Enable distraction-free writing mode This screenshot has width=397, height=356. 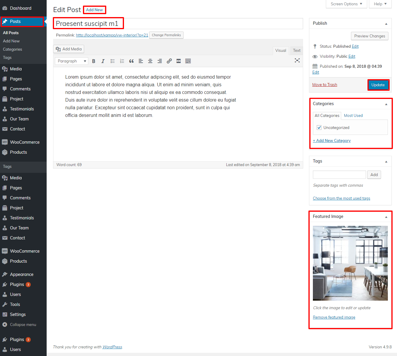[297, 60]
